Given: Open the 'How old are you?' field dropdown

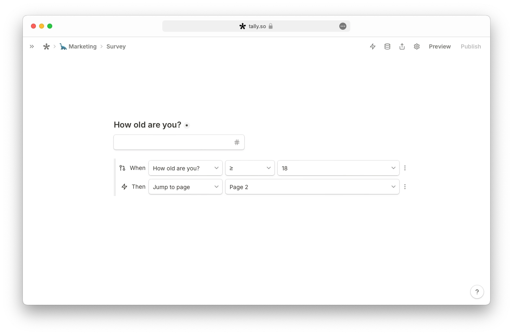Looking at the screenshot, I should tap(186, 168).
